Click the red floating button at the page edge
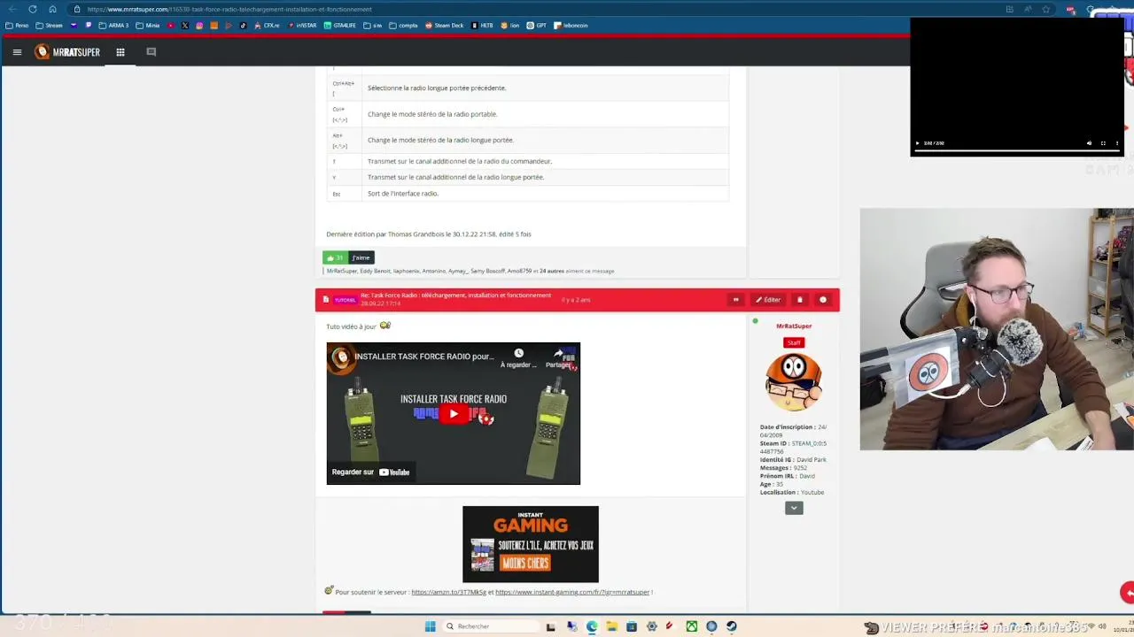The height and width of the screenshot is (637, 1134). 1127,592
